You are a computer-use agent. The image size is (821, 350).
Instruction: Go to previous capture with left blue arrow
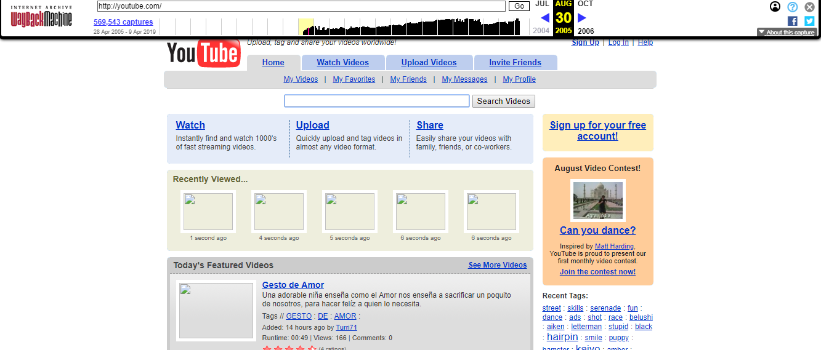coord(544,18)
